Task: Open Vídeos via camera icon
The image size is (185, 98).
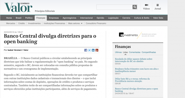Action: pos(146,5)
